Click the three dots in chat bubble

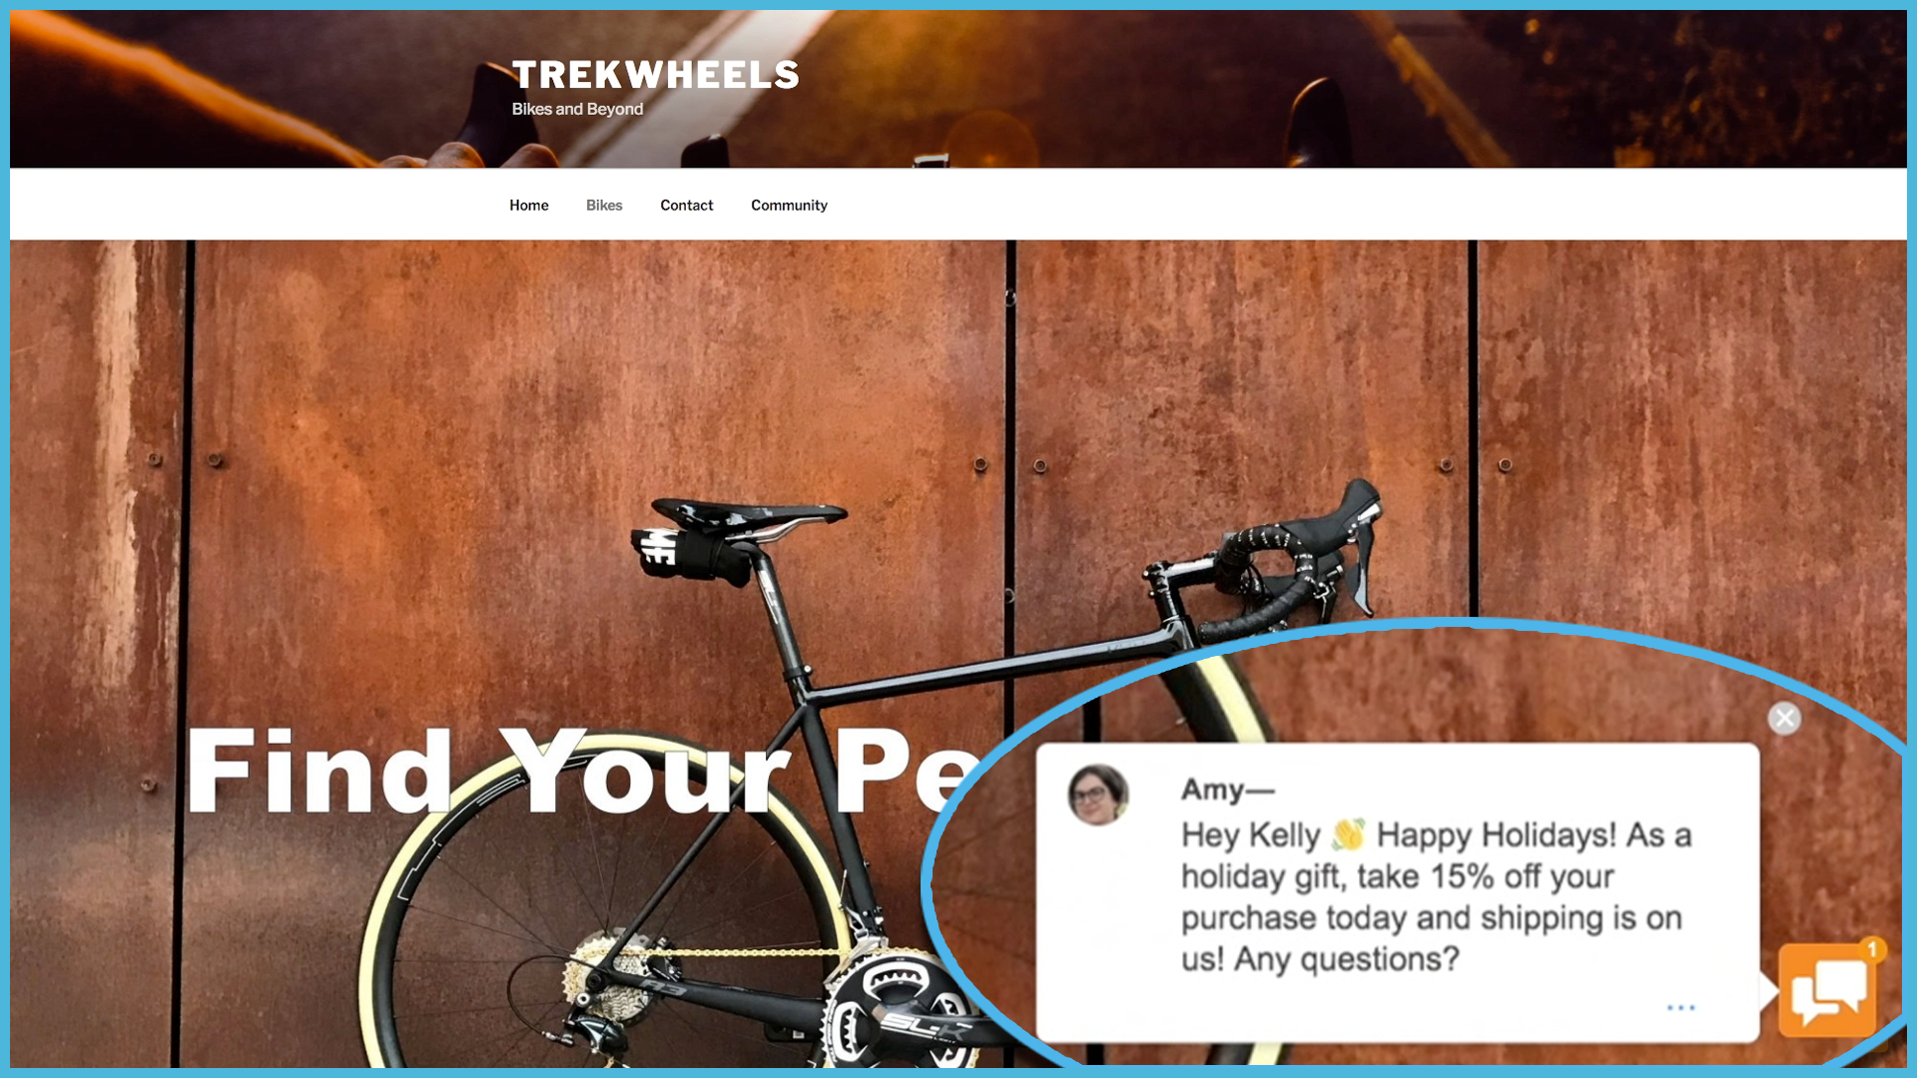pyautogui.click(x=1680, y=1008)
